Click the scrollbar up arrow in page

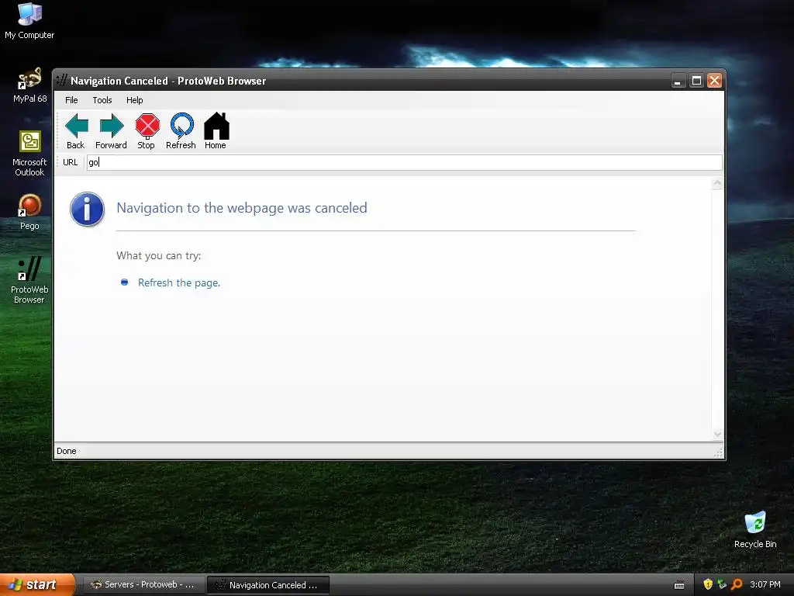pyautogui.click(x=717, y=183)
